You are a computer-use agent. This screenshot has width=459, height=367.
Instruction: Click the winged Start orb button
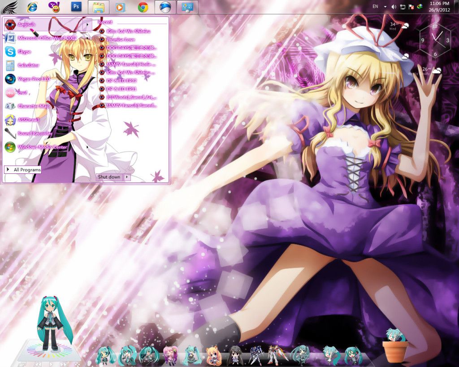(10, 7)
